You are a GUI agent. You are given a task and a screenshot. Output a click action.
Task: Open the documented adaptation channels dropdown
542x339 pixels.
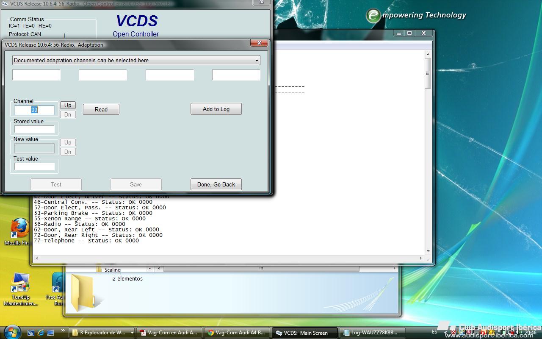[x=136, y=60]
